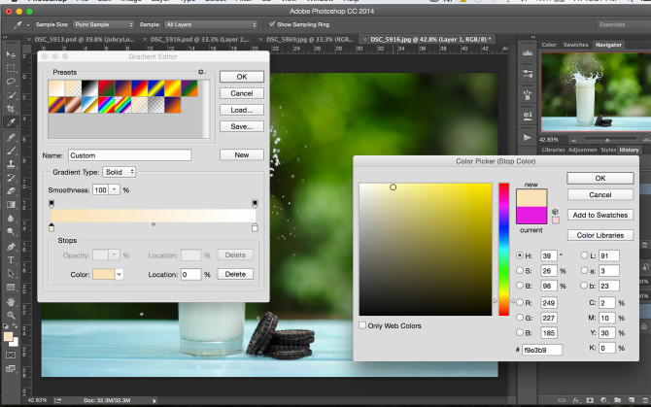Select the R red radio button
Viewport: 651px width, 407px height.
coord(520,303)
